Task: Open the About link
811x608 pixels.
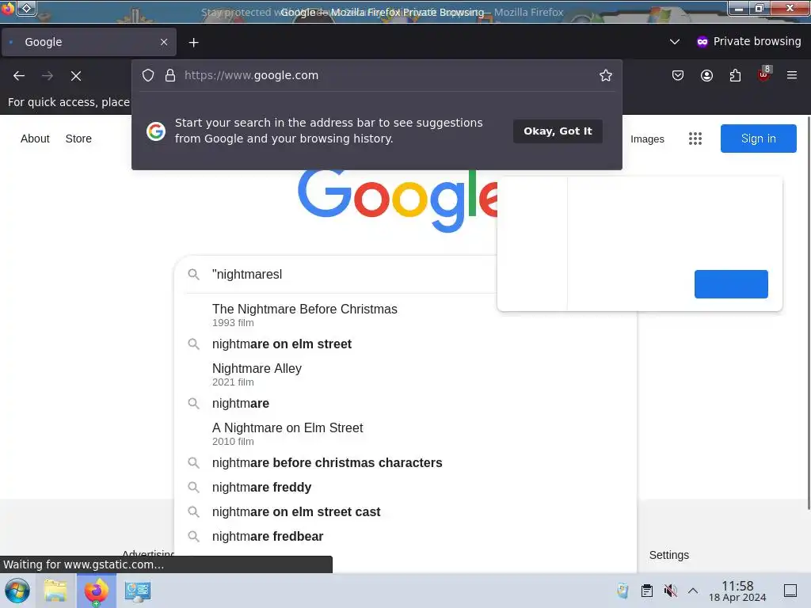Action: pyautogui.click(x=35, y=139)
